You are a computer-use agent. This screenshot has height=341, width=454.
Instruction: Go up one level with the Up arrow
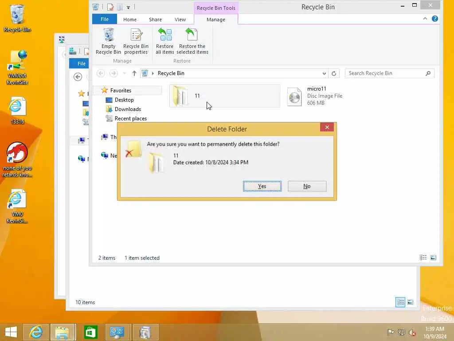coord(134,73)
